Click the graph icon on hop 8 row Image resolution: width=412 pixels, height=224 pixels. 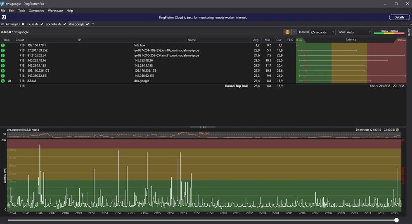click(9, 81)
